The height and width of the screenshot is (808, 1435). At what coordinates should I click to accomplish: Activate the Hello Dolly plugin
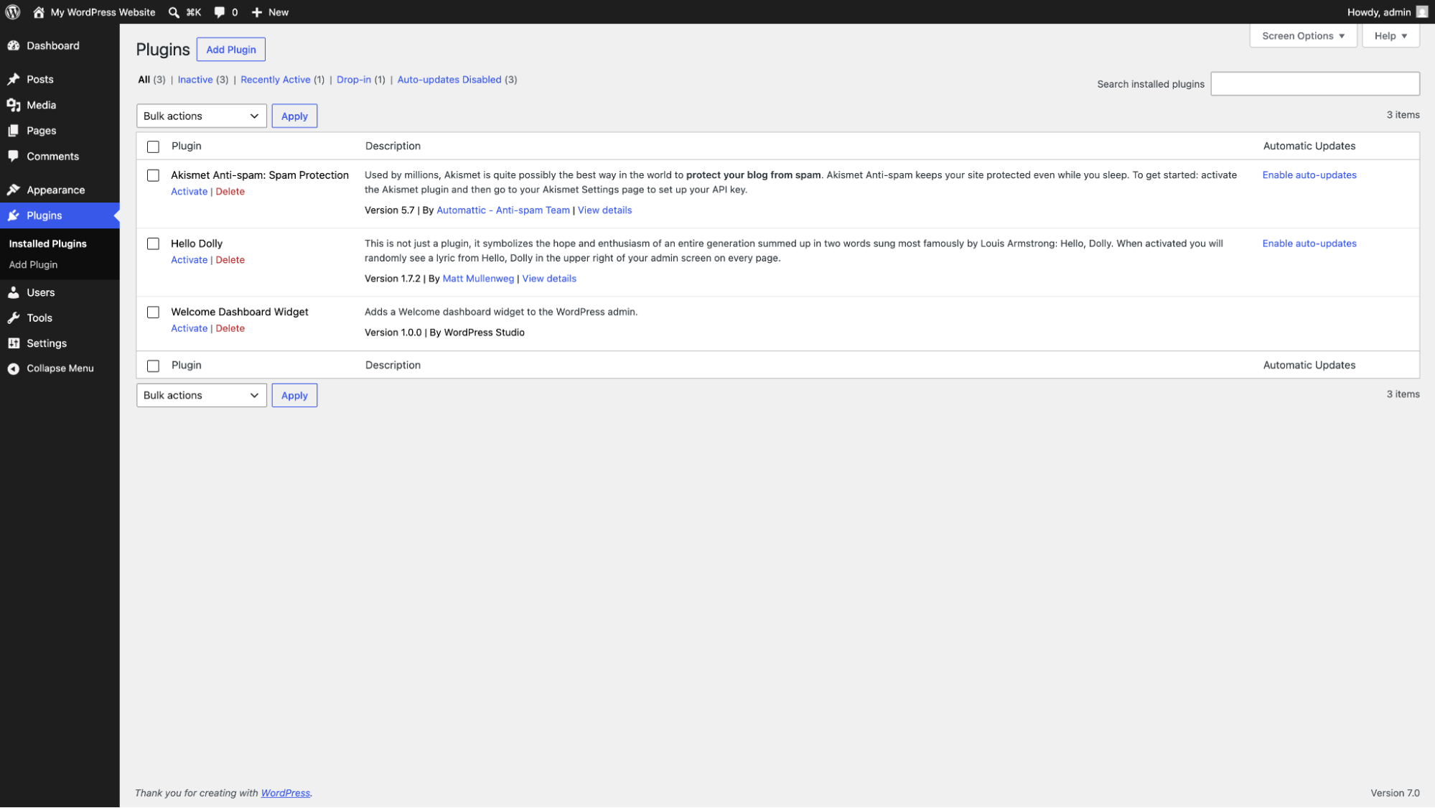189,260
